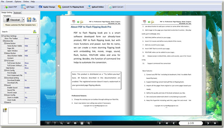The image size is (224, 128).
Task: Save the current template with disk icon
Action: pyautogui.click(x=29, y=20)
